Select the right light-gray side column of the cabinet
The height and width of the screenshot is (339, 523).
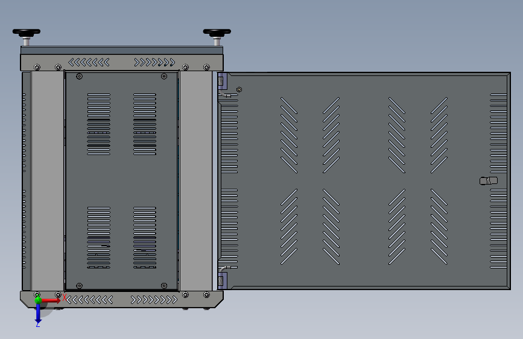196,180
